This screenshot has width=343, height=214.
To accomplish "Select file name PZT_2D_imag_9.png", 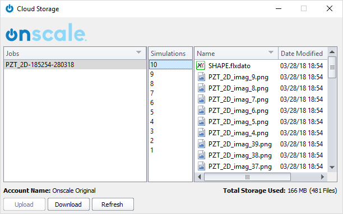I will 238,77.
